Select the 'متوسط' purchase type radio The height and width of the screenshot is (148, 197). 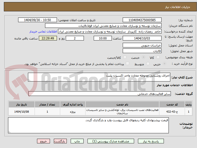pyautogui.click(x=148, y=64)
